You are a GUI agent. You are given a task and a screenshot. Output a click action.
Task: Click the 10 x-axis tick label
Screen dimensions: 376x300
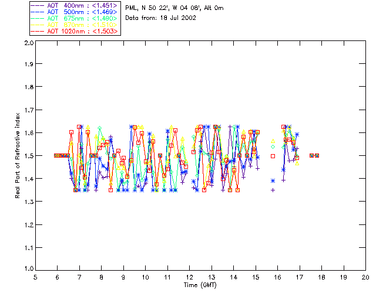point(145,277)
